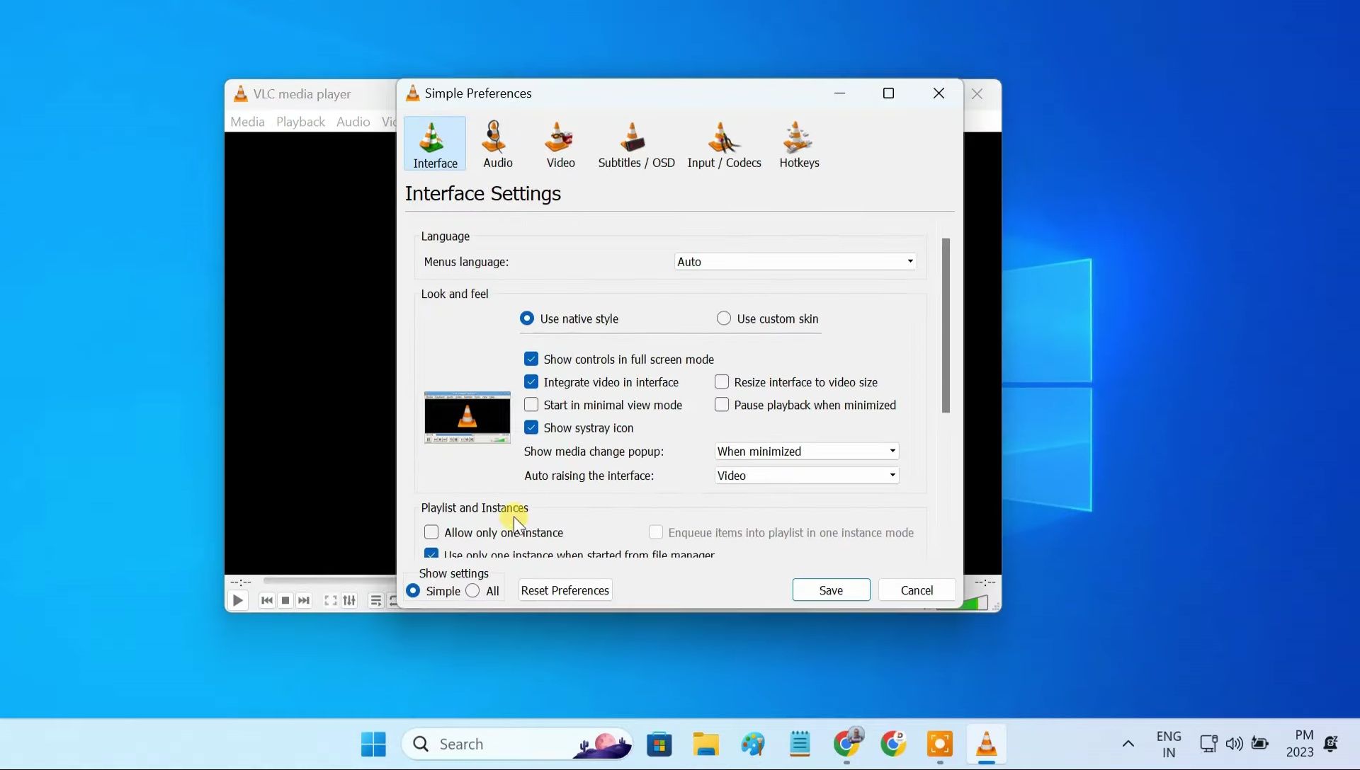Open Audio menu in VLC player
Screen dimensions: 1360x770
pos(353,122)
